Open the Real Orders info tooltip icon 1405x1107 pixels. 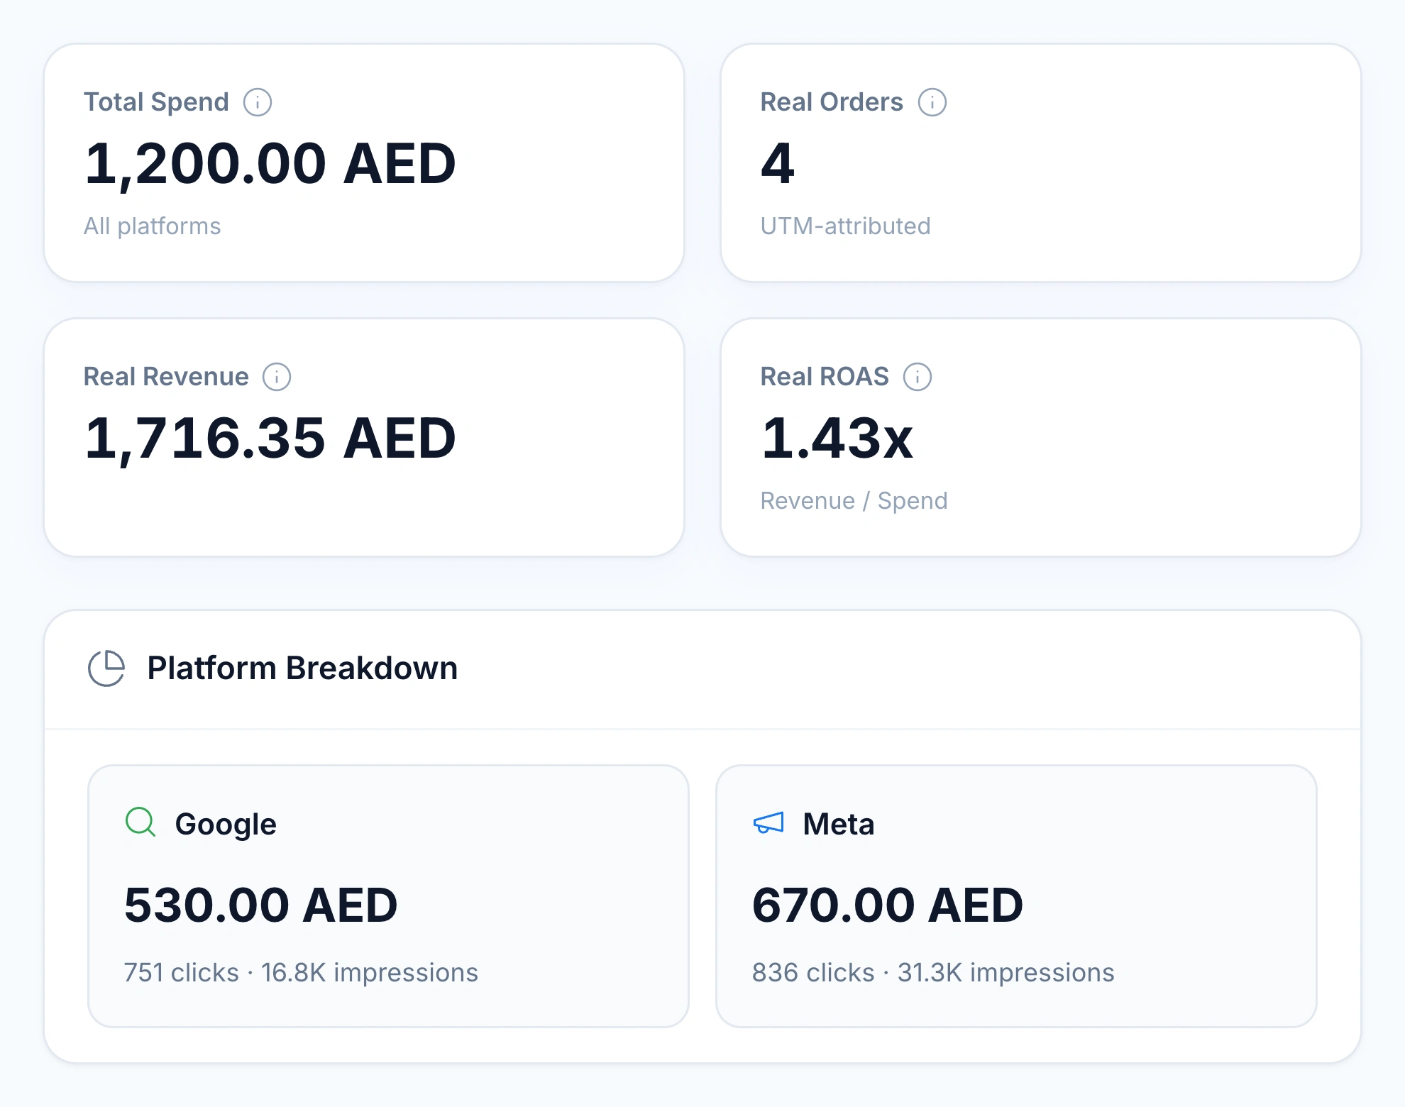click(932, 102)
